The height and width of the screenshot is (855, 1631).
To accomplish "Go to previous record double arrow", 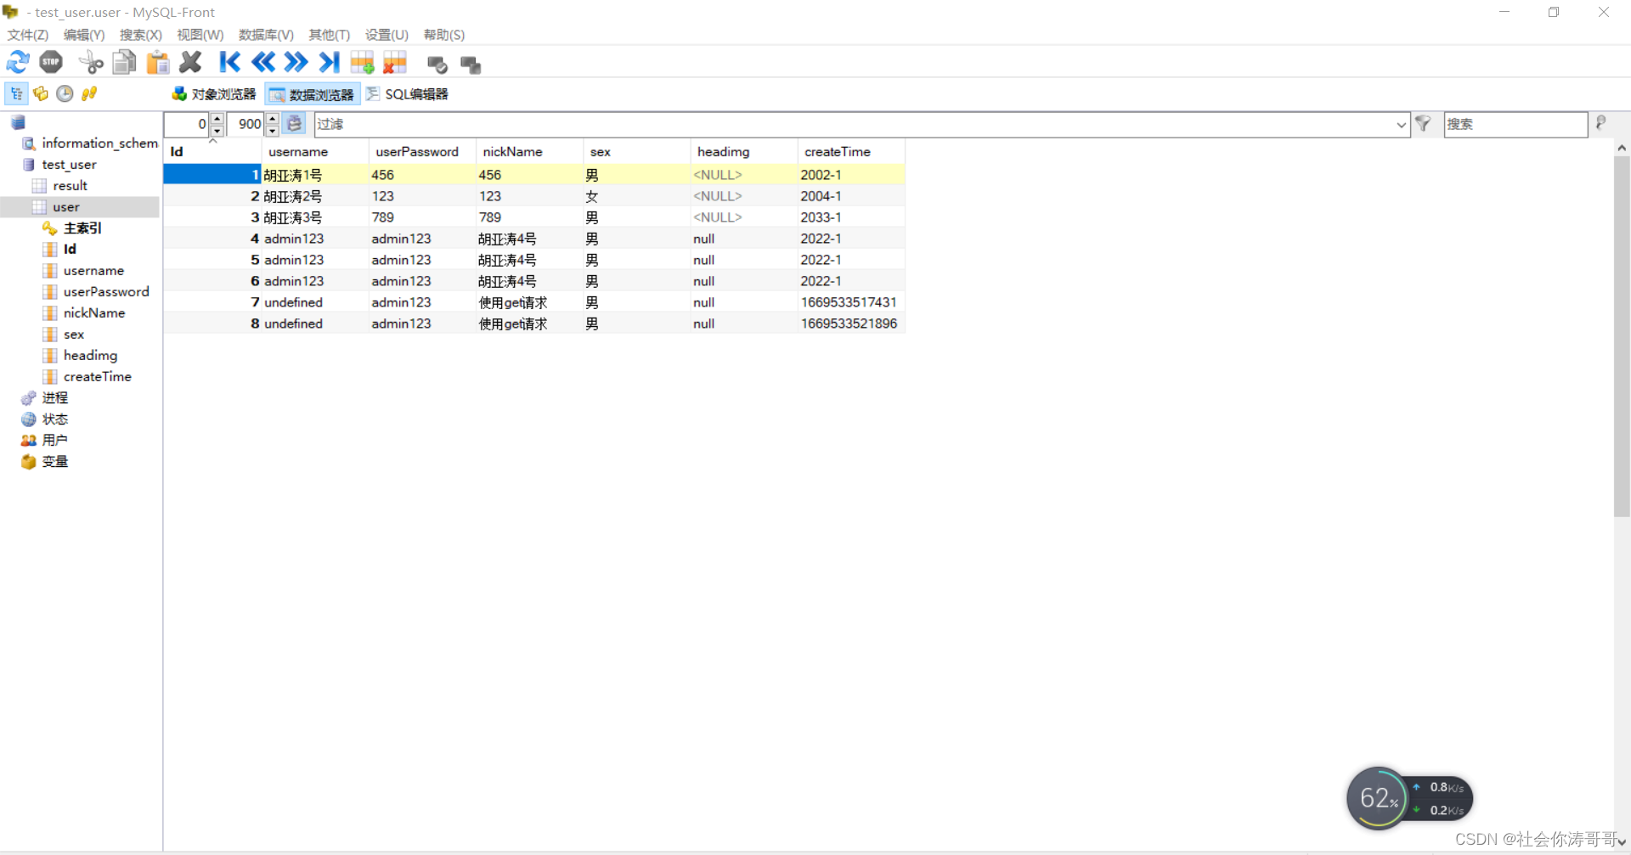I will click(263, 62).
